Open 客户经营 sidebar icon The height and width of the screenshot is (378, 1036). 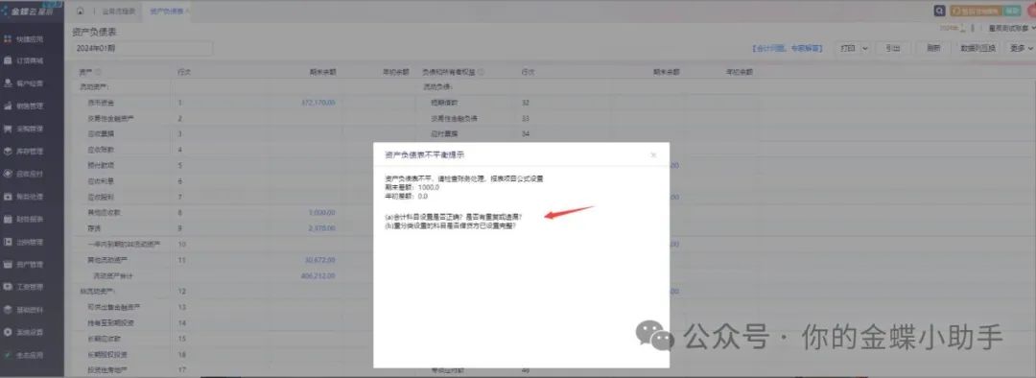click(x=8, y=83)
